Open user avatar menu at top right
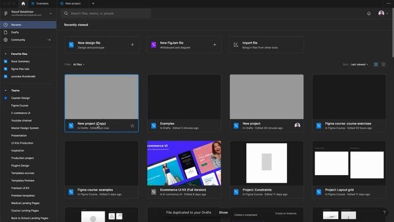 [383, 13]
